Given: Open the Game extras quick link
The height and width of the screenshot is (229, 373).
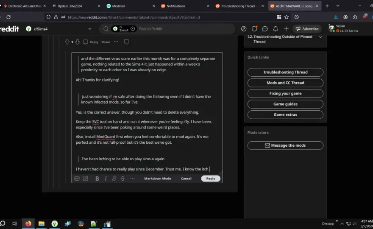Looking at the screenshot, I should pos(285,114).
